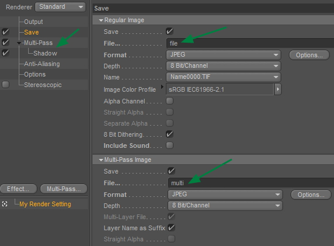Viewport: 334px width, 246px height.
Task: Click the Regular Image File path field
Action: point(250,43)
